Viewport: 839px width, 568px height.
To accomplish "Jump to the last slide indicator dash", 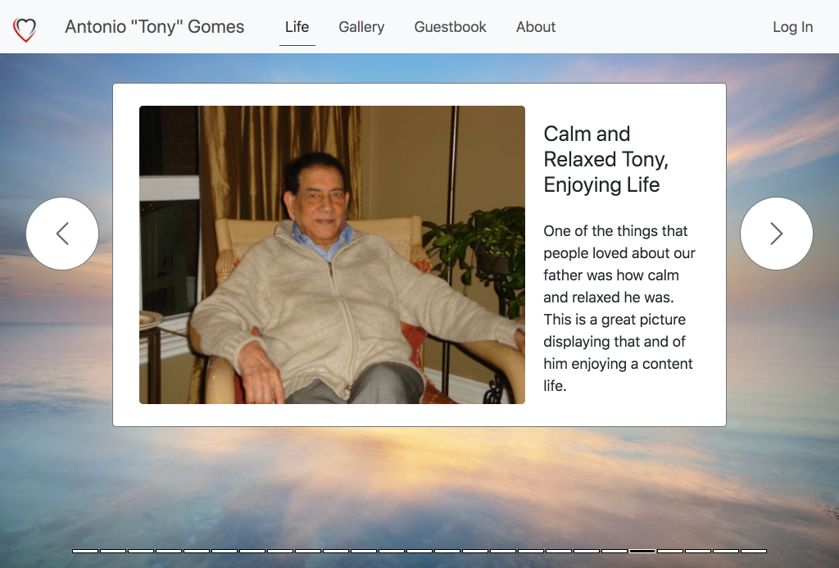I will 754,551.
